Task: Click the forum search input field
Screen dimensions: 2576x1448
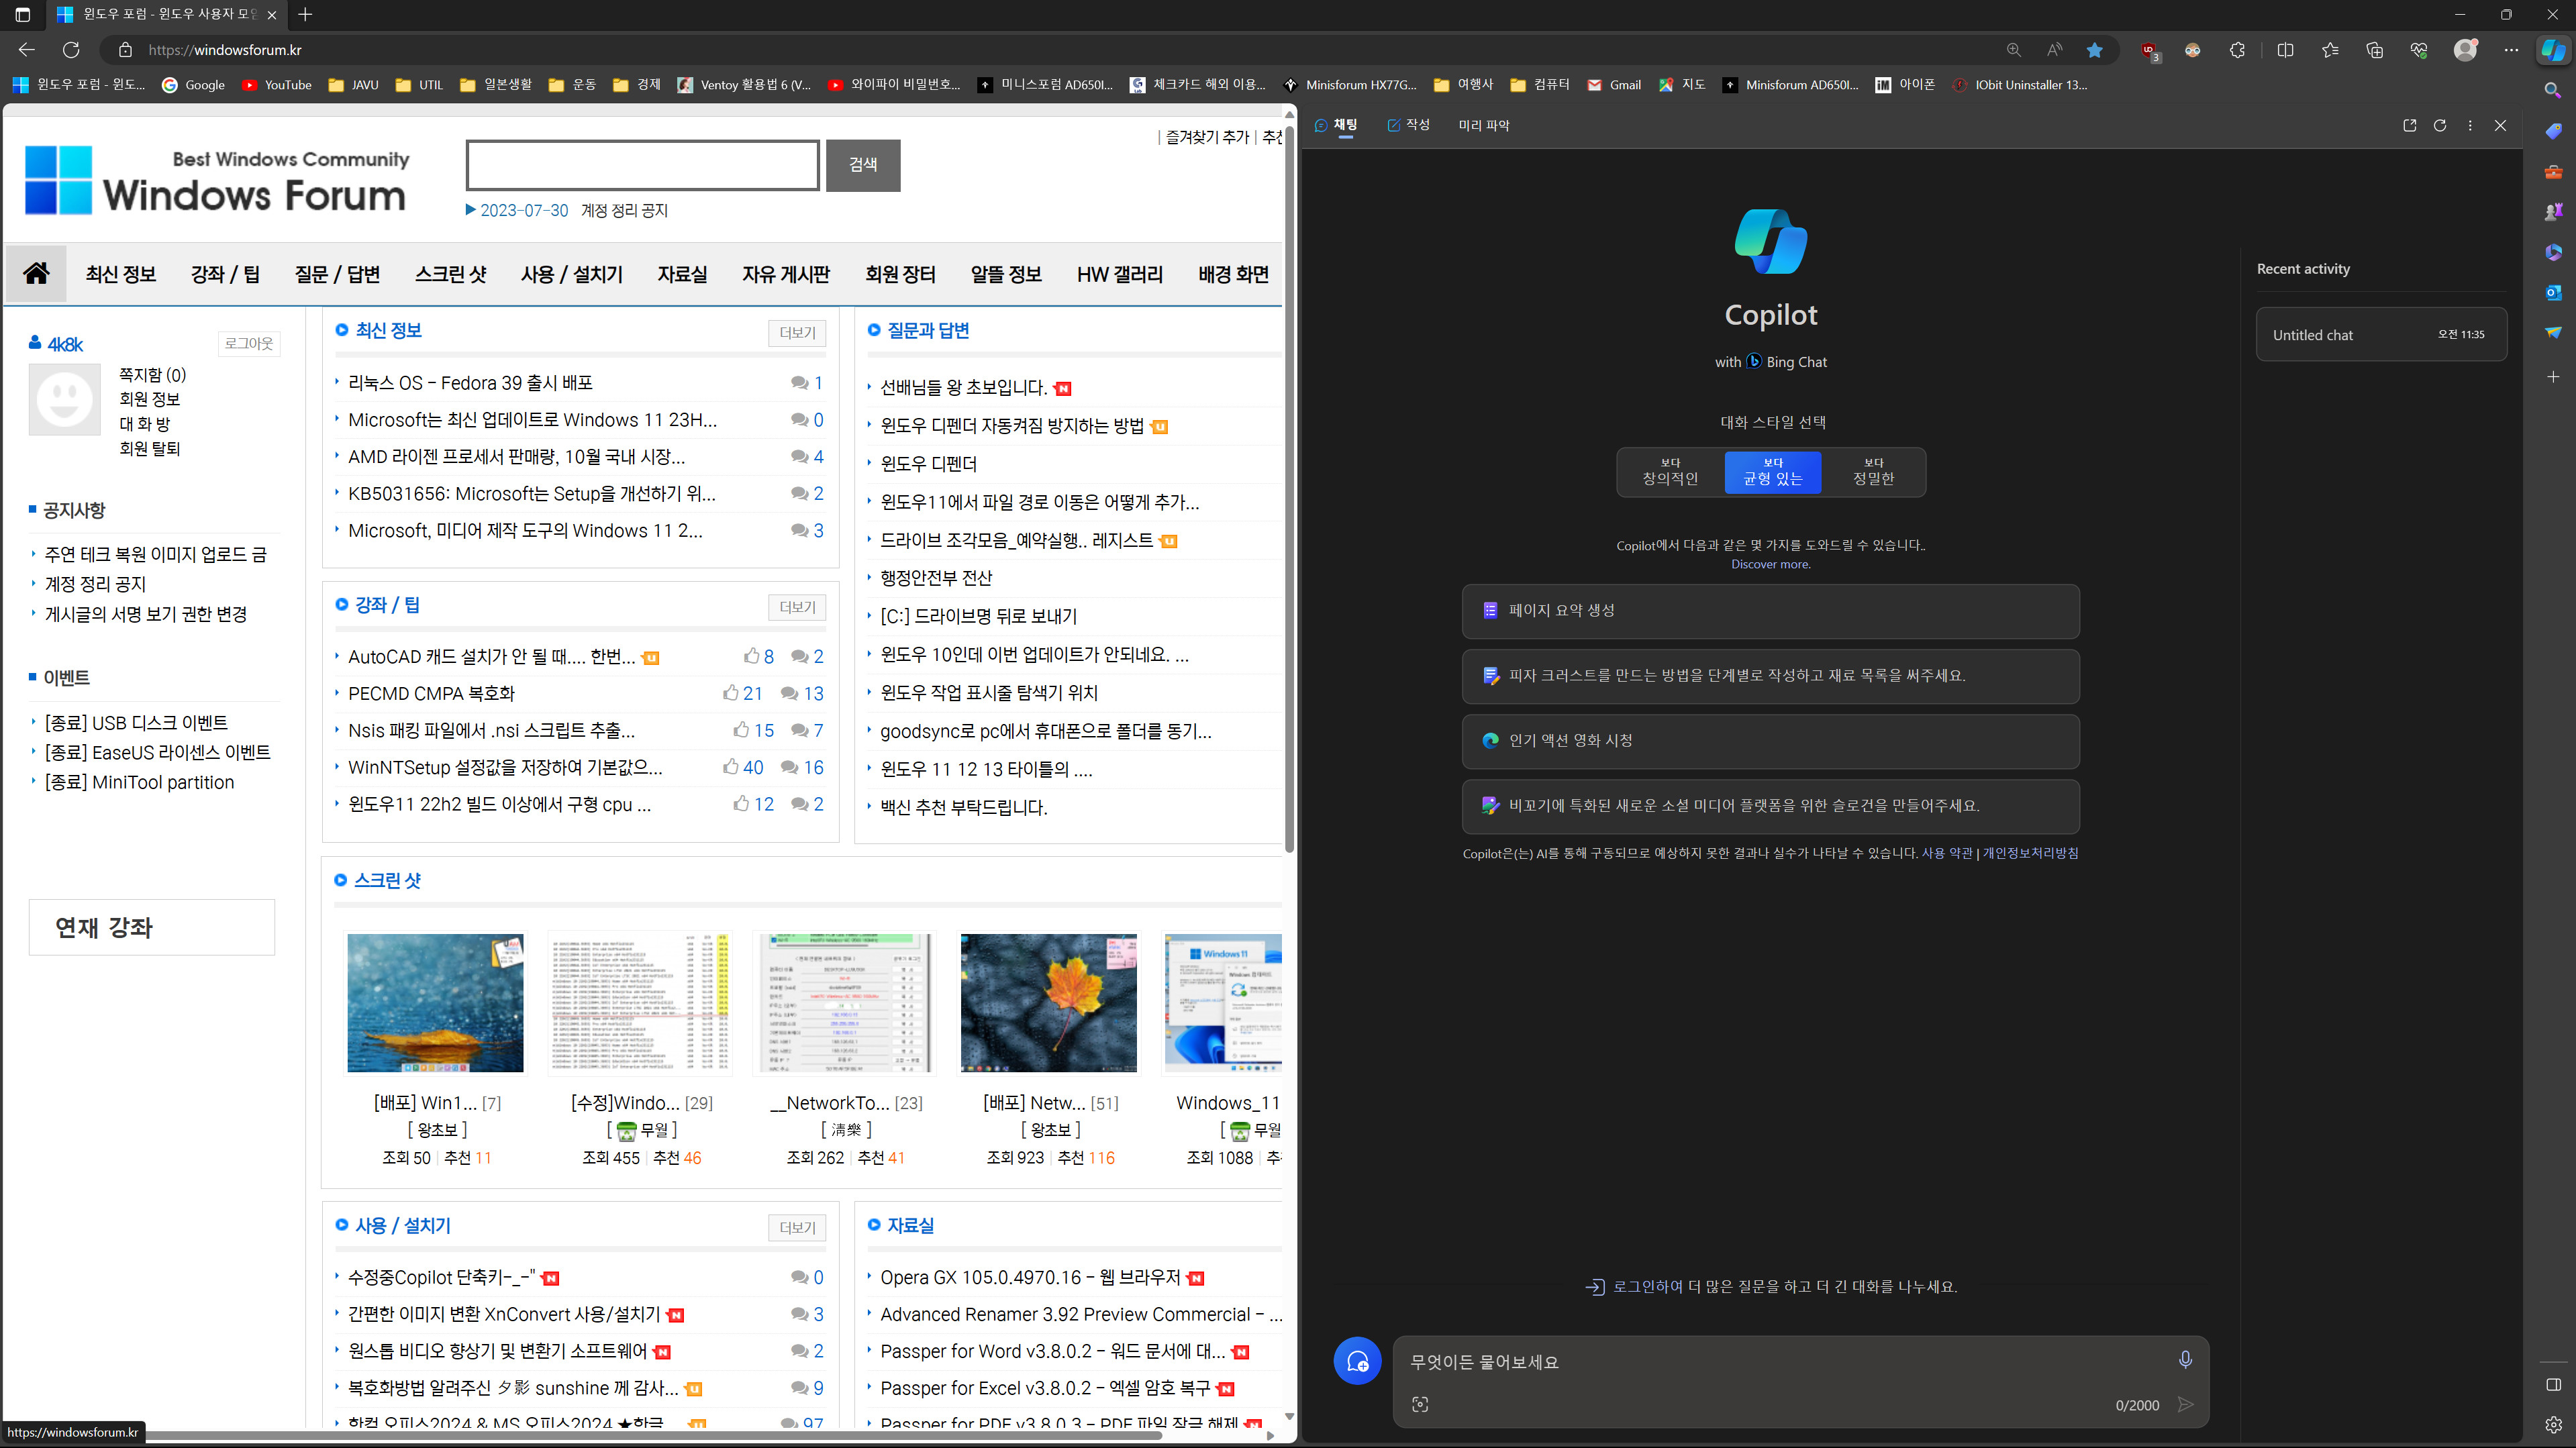Action: (643, 165)
